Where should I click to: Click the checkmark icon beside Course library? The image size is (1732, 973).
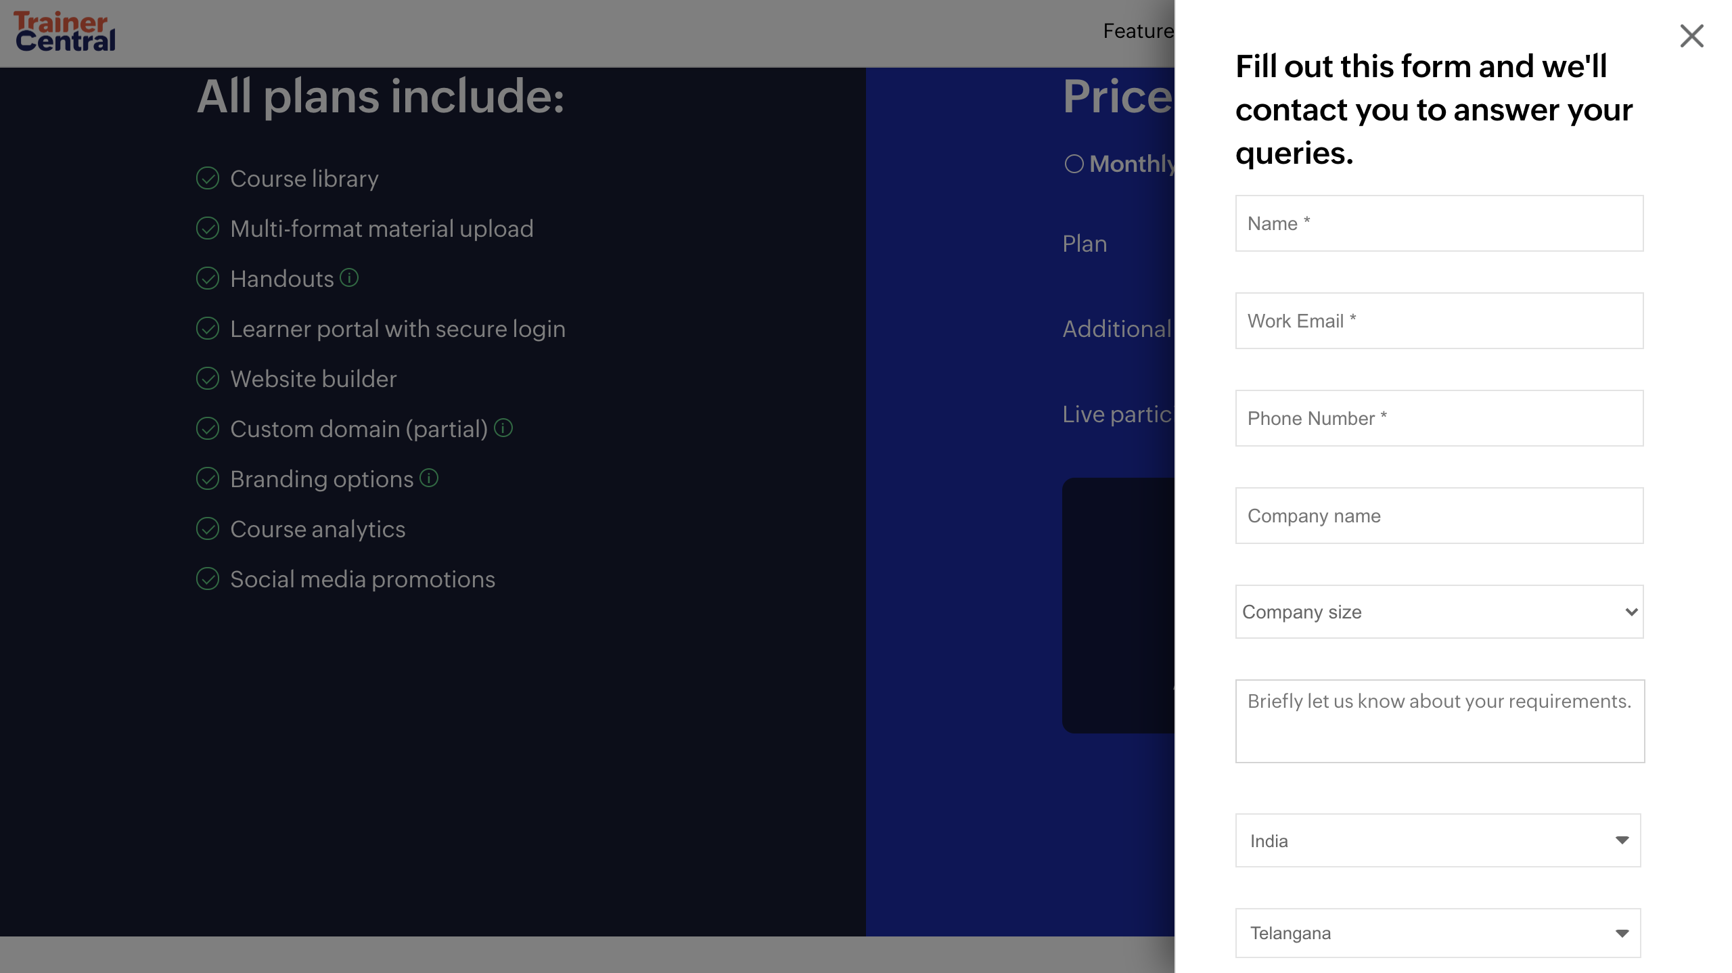(x=208, y=179)
